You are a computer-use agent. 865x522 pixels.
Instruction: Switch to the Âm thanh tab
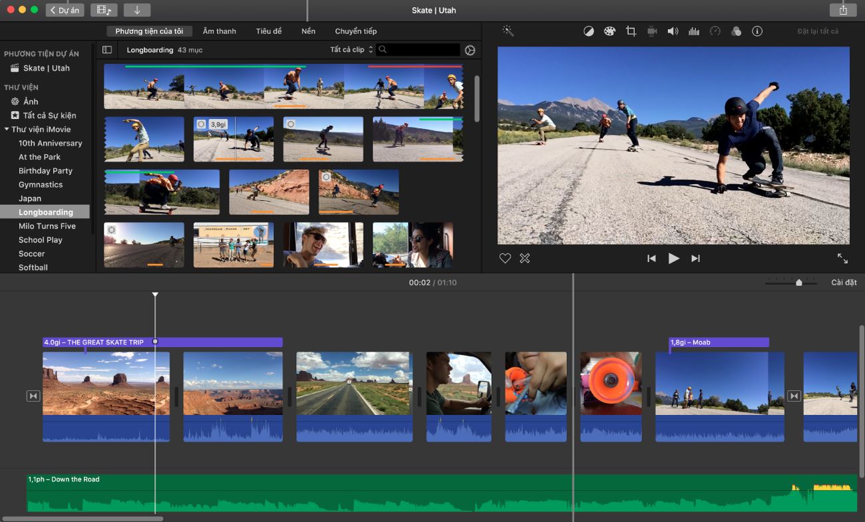tap(220, 31)
